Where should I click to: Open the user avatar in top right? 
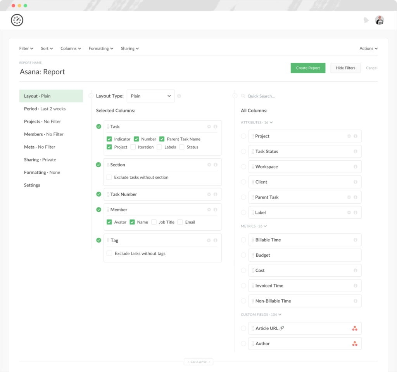[x=379, y=21]
